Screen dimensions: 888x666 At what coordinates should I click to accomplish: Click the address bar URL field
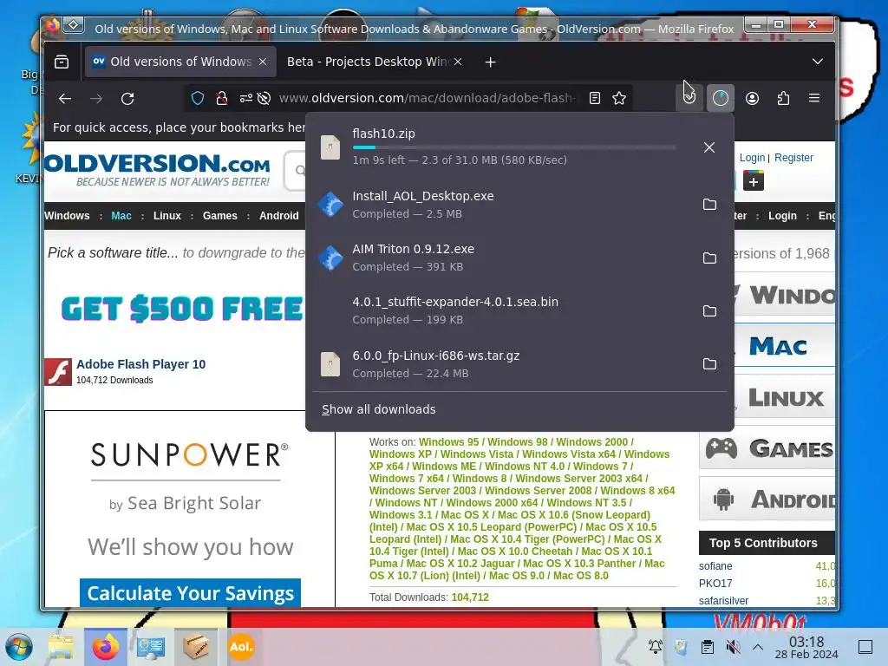pyautogui.click(x=428, y=99)
